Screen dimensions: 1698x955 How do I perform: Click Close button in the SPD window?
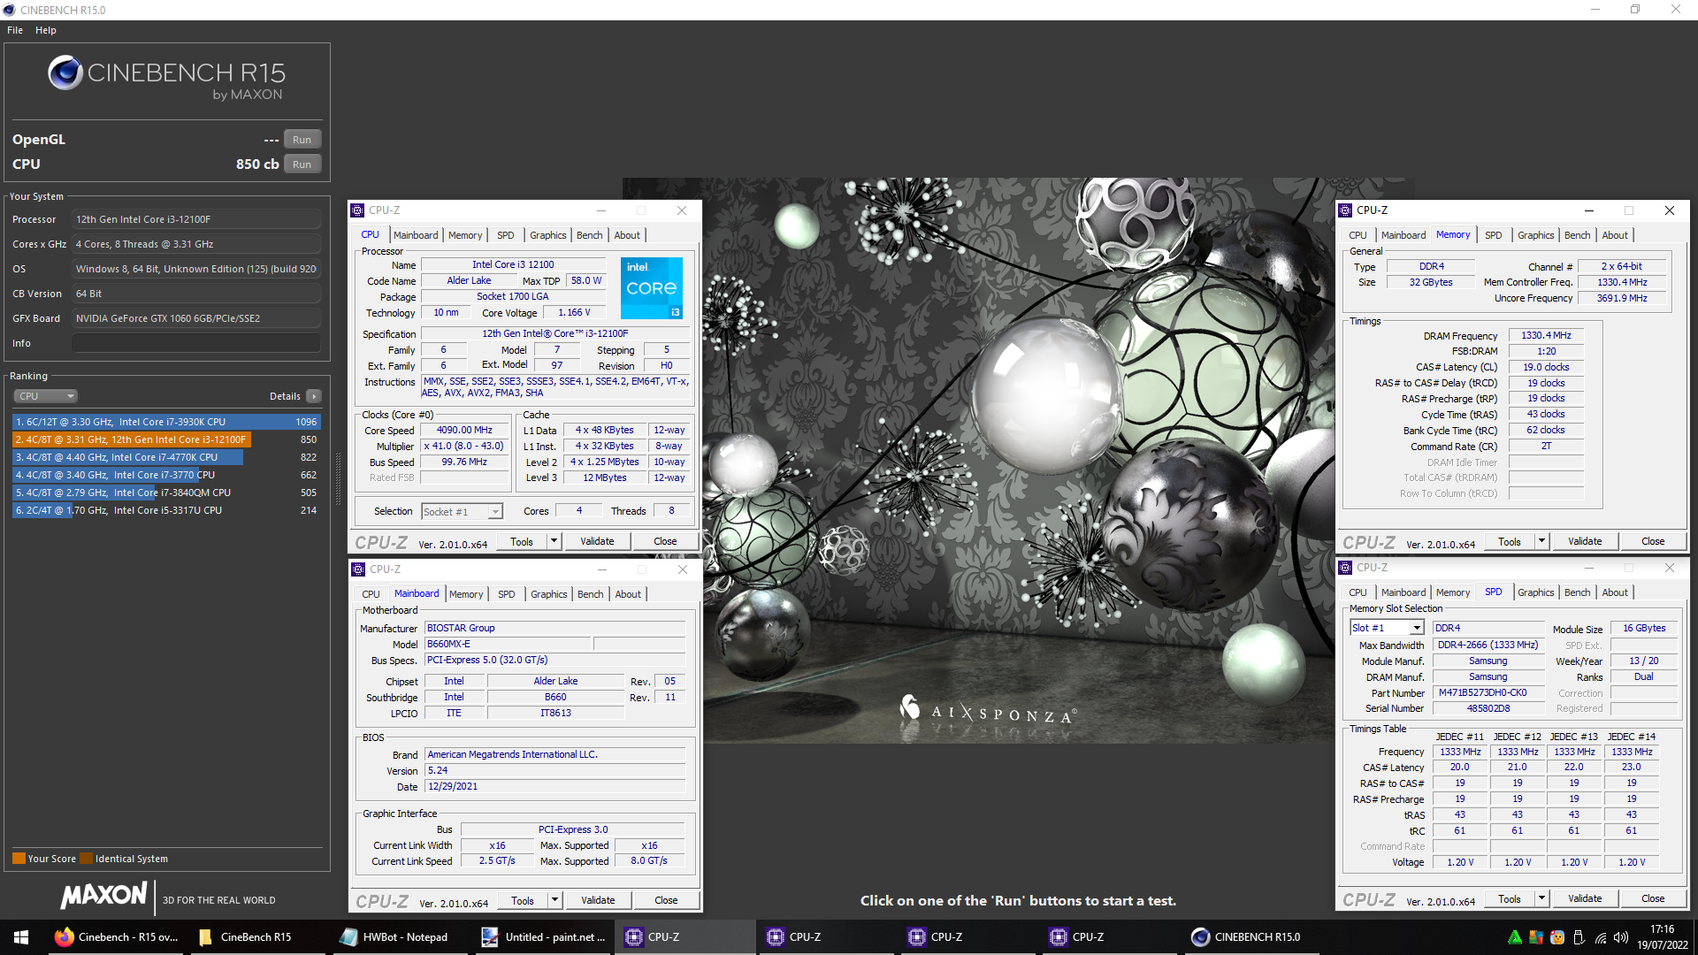1653,898
